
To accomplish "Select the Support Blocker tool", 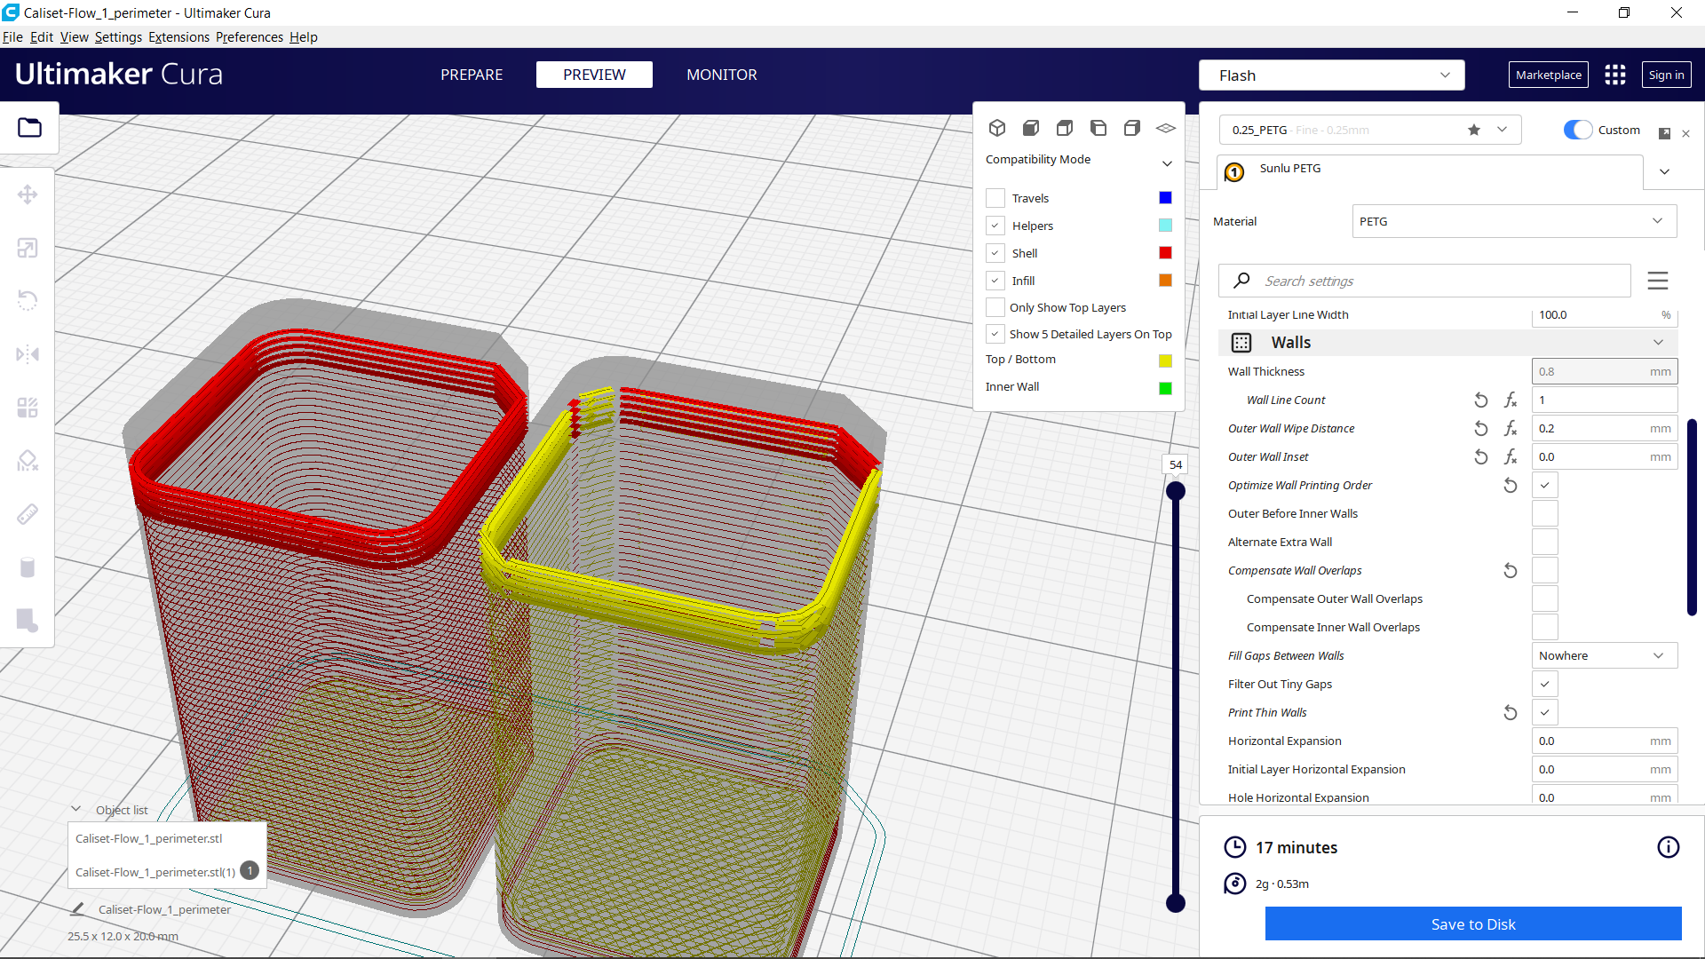I will click(x=28, y=460).
